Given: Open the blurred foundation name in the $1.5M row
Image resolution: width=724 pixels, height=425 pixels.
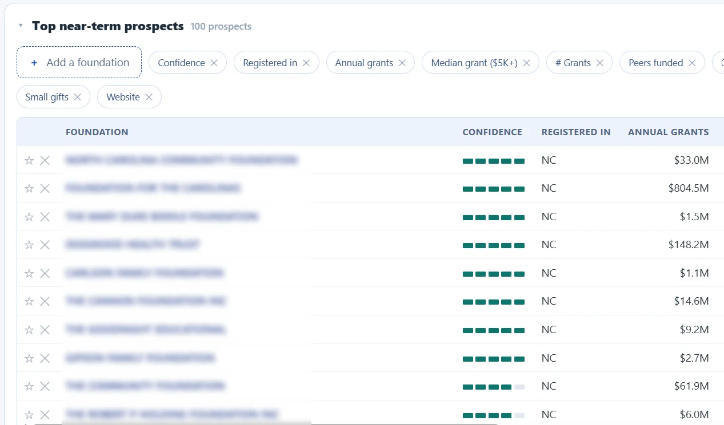Looking at the screenshot, I should (162, 217).
